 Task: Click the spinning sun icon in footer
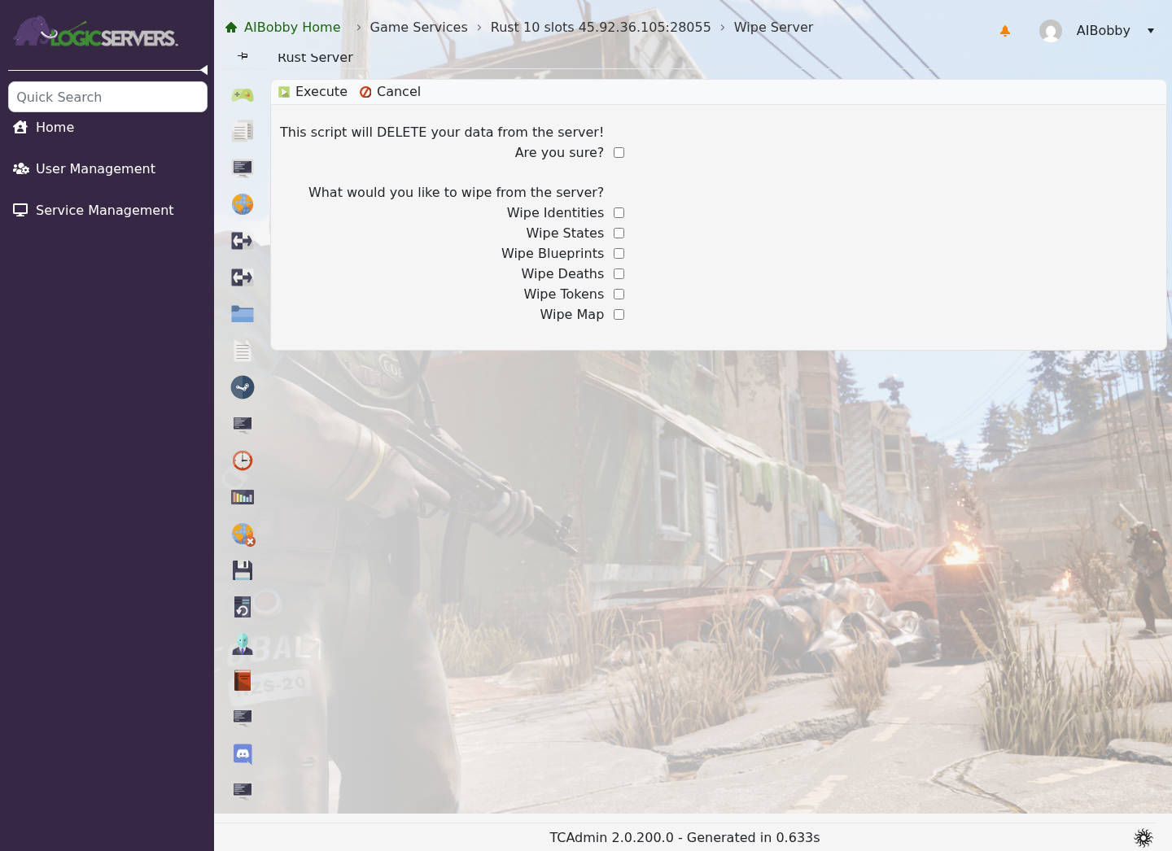tap(1144, 838)
